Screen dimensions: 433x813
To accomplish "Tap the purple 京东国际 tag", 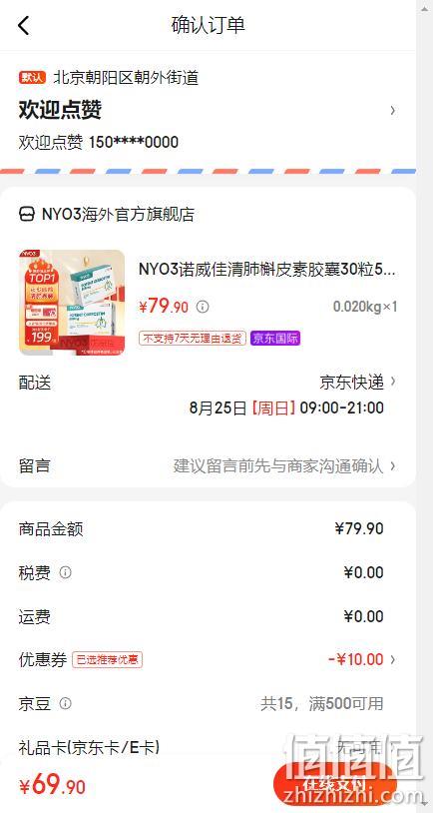I will point(275,339).
